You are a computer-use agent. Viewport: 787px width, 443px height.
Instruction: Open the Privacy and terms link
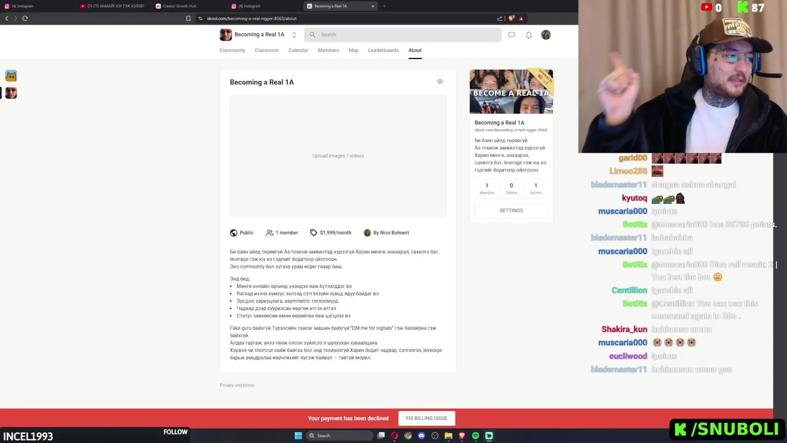pyautogui.click(x=237, y=385)
